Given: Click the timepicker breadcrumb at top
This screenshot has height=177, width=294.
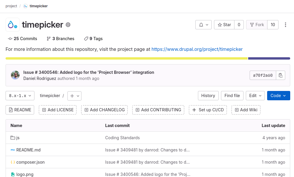Looking at the screenshot, I should [39, 6].
